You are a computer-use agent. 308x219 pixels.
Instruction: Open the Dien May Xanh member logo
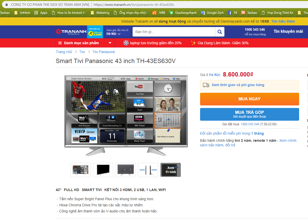click(x=95, y=32)
